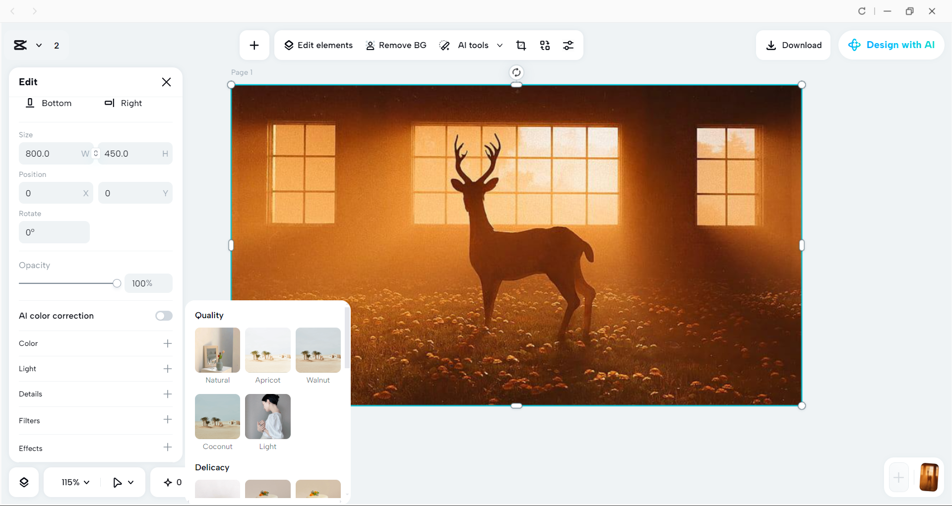
Task: Select the Apricot quality preset thumbnail
Action: pyautogui.click(x=267, y=350)
